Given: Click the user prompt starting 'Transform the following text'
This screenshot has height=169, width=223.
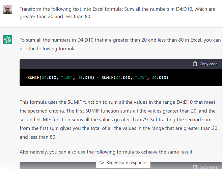Looking at the screenshot, I should [x=117, y=13].
